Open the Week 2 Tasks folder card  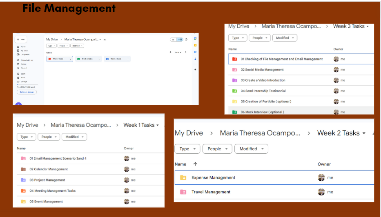tap(89, 59)
